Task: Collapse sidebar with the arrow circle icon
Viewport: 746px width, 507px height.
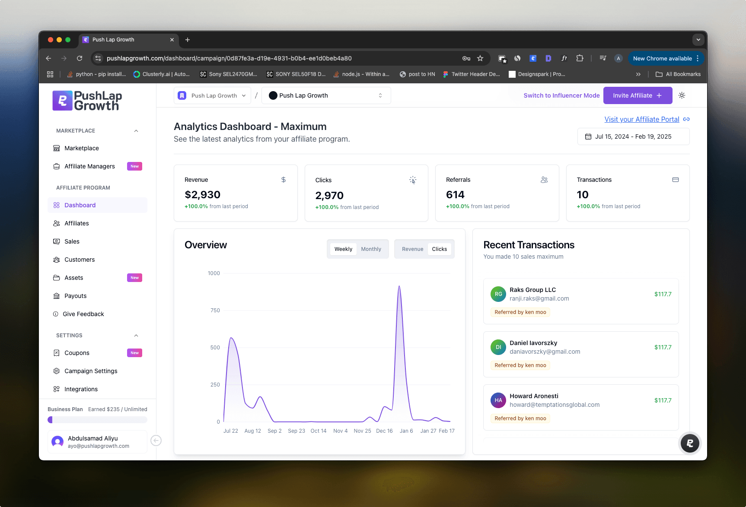Action: pos(156,440)
